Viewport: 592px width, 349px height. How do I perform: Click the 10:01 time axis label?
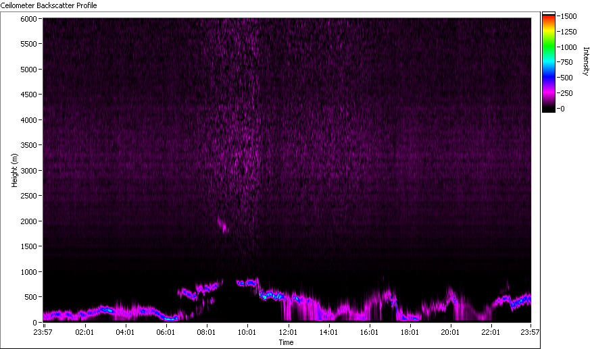247,332
